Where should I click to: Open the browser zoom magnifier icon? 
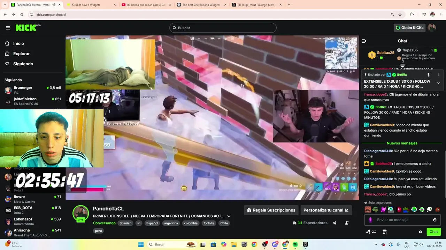coord(392,15)
